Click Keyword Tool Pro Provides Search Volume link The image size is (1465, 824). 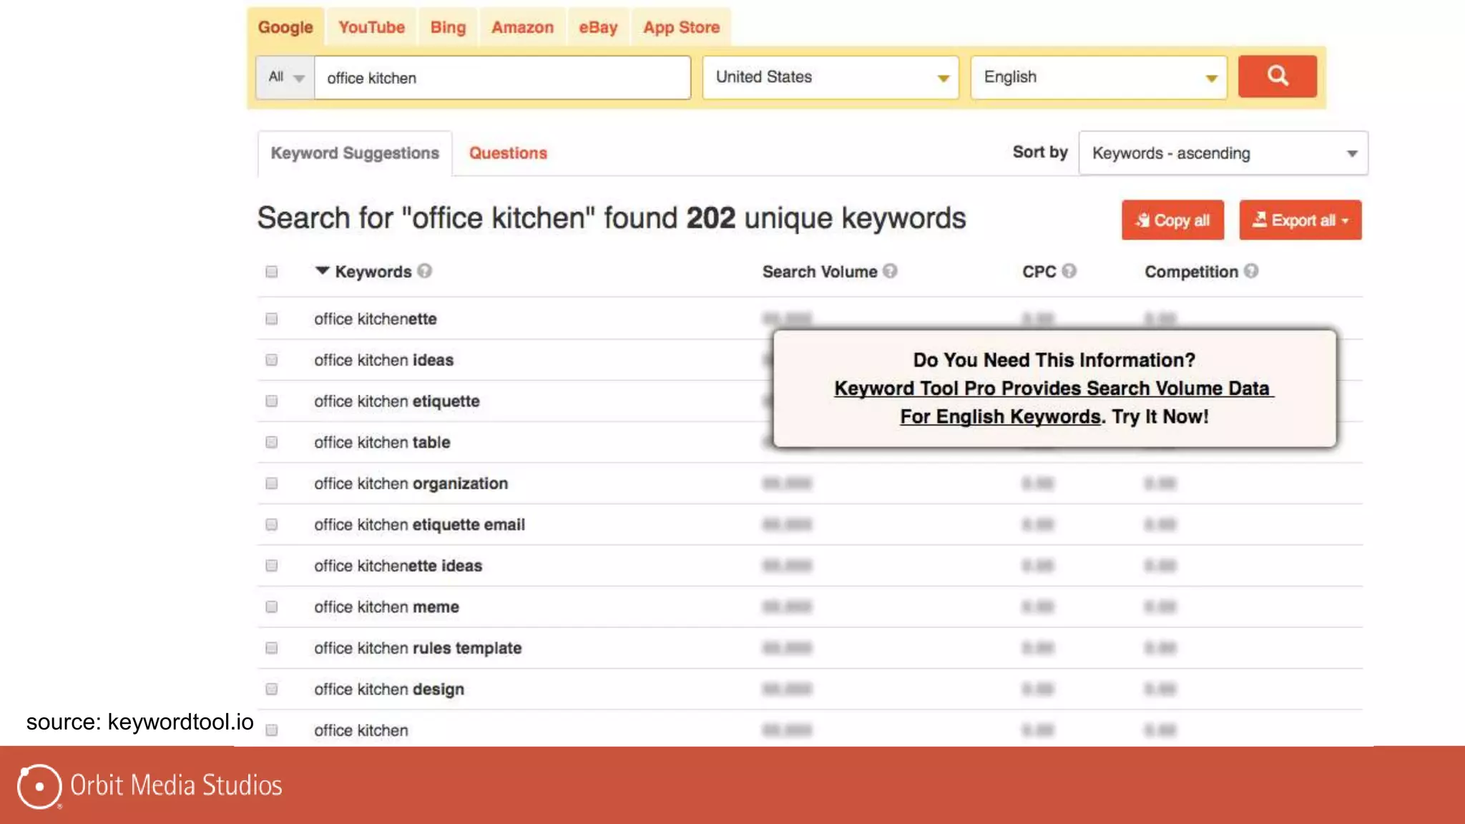(1054, 388)
